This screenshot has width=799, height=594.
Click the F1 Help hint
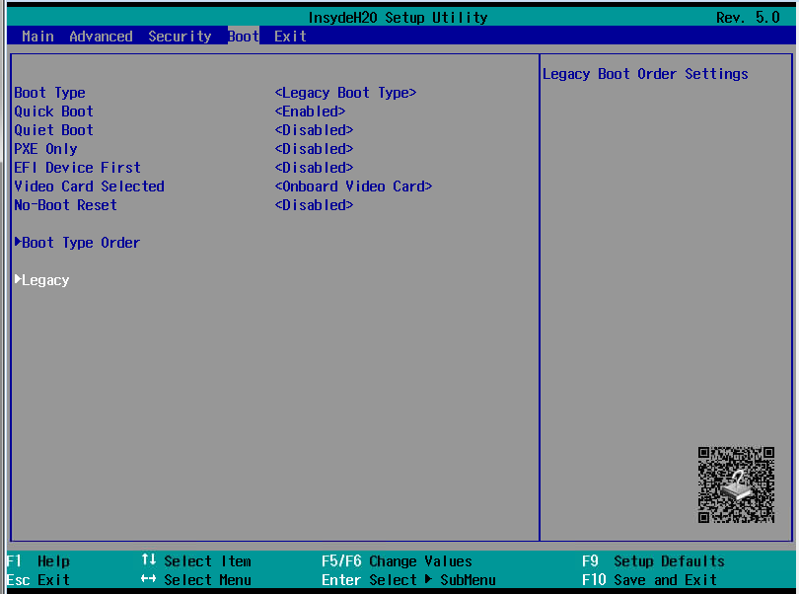click(38, 561)
